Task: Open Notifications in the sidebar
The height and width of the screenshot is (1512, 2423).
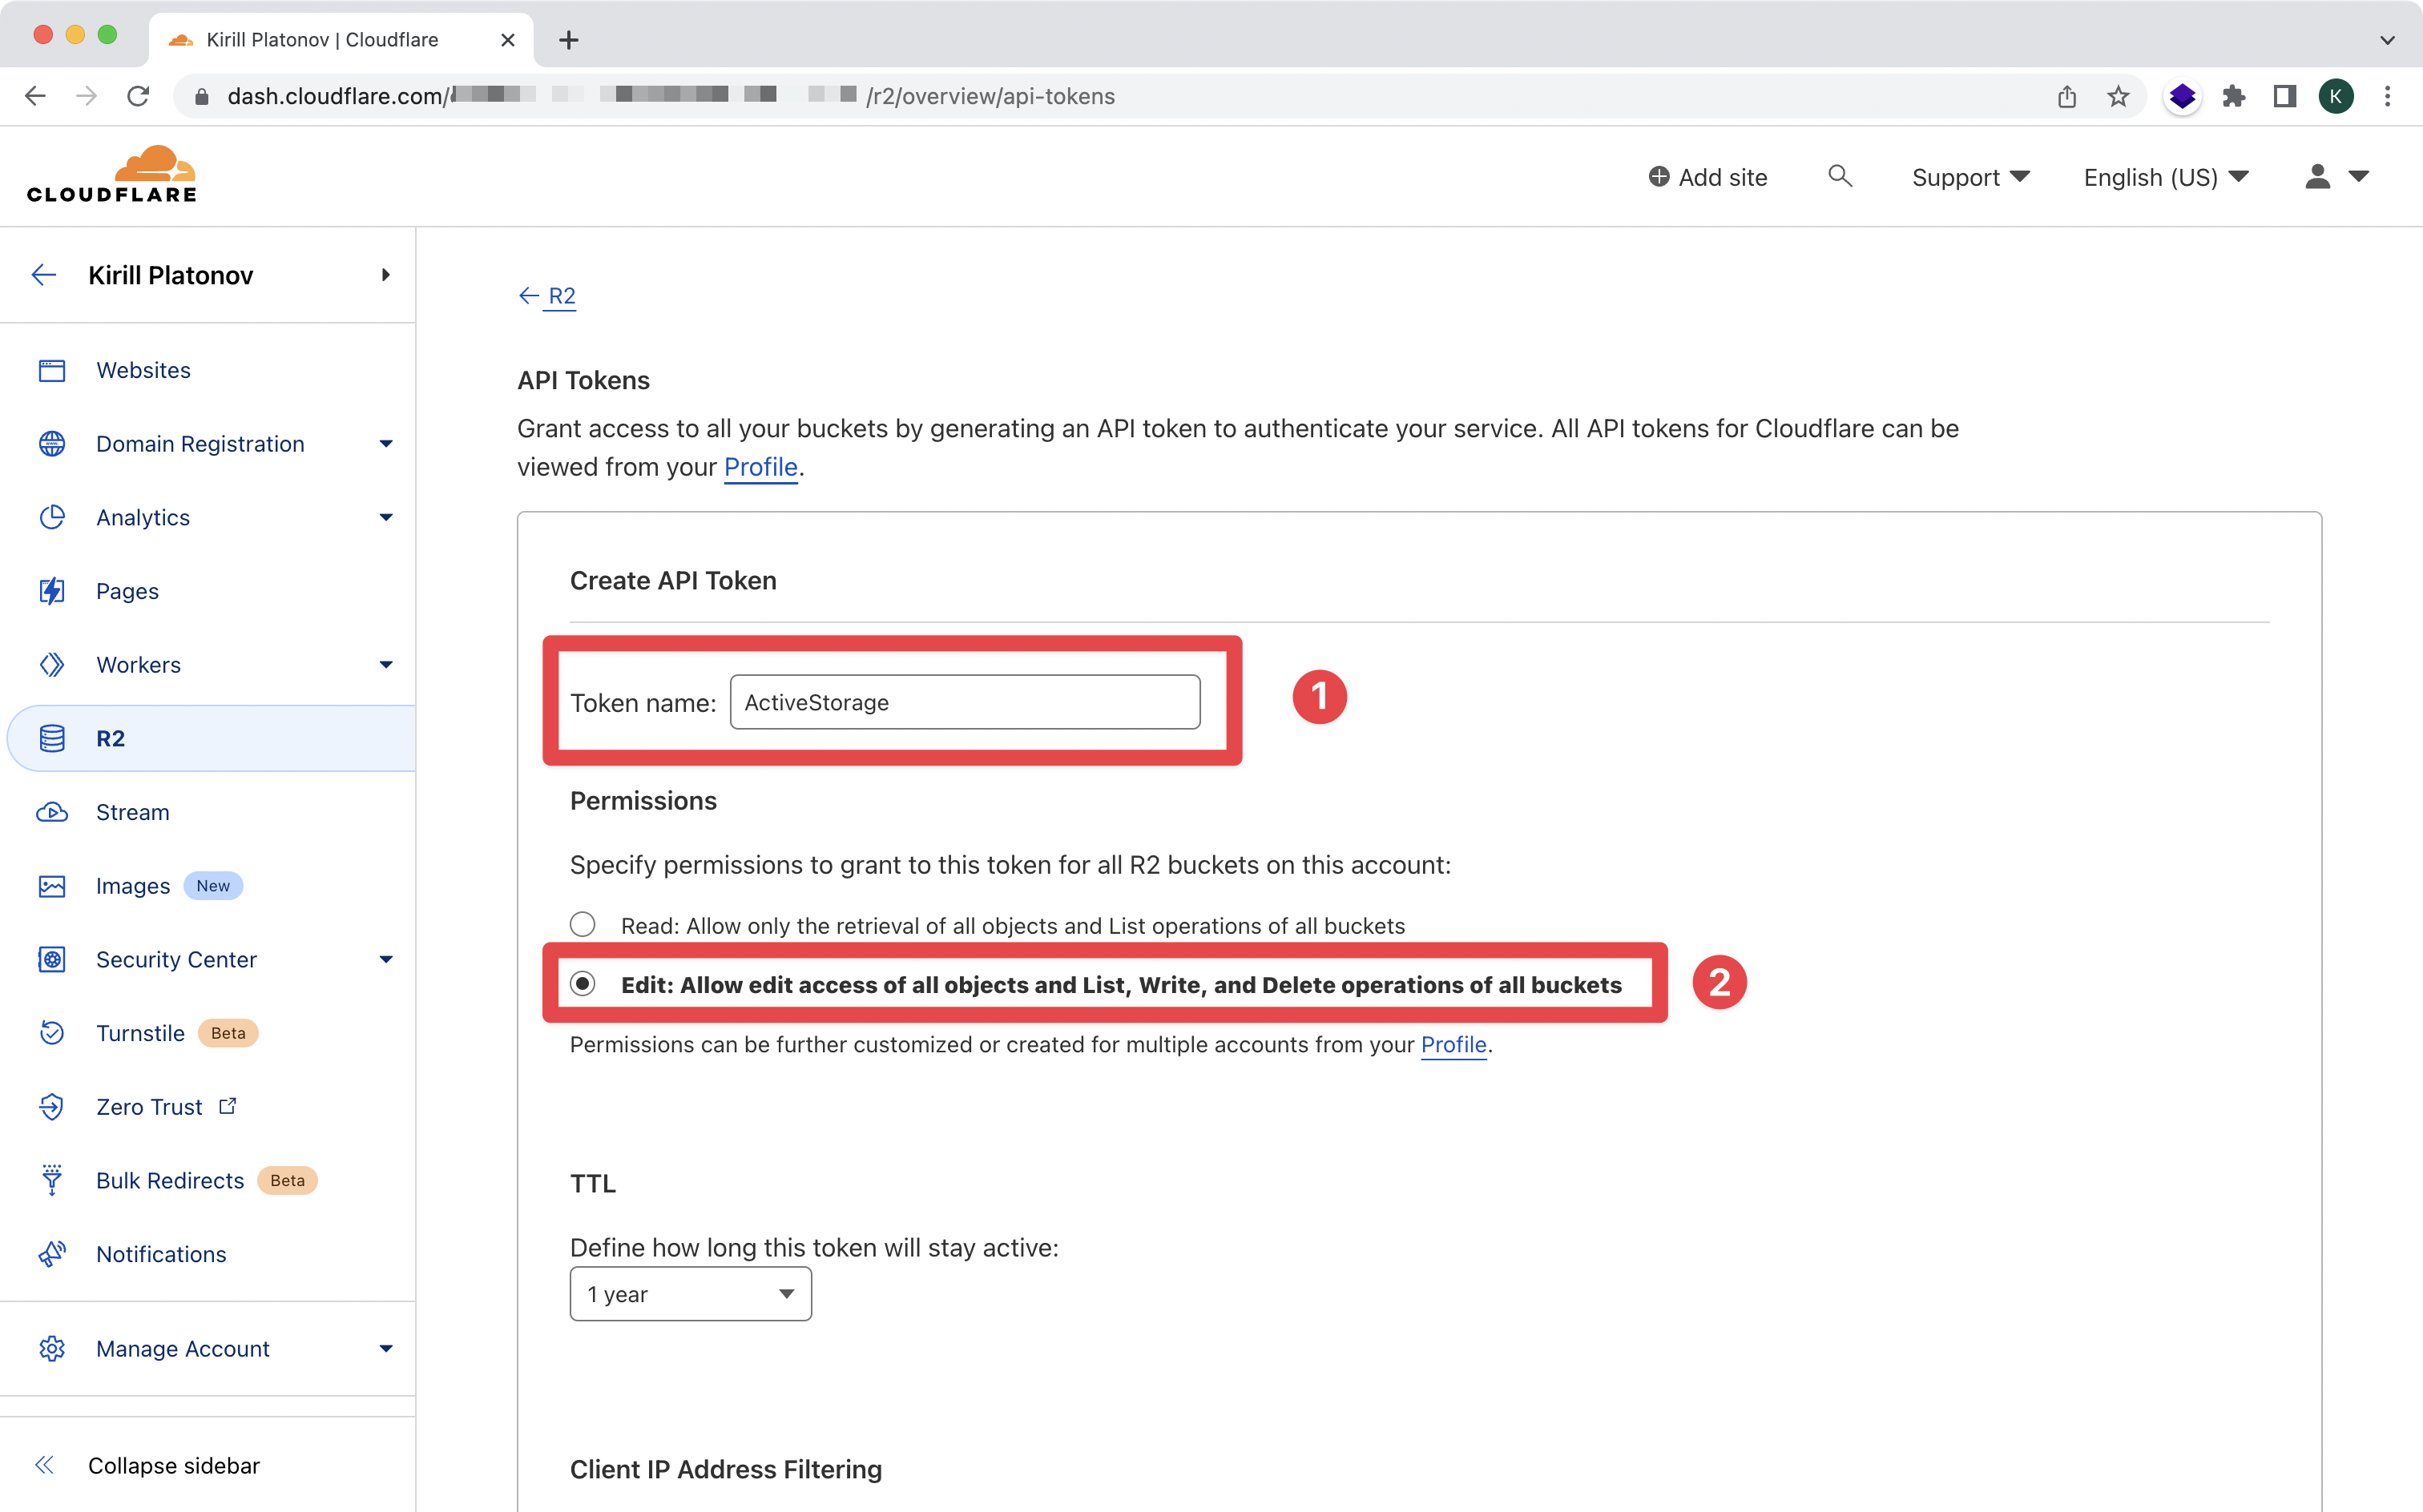Action: pos(161,1254)
